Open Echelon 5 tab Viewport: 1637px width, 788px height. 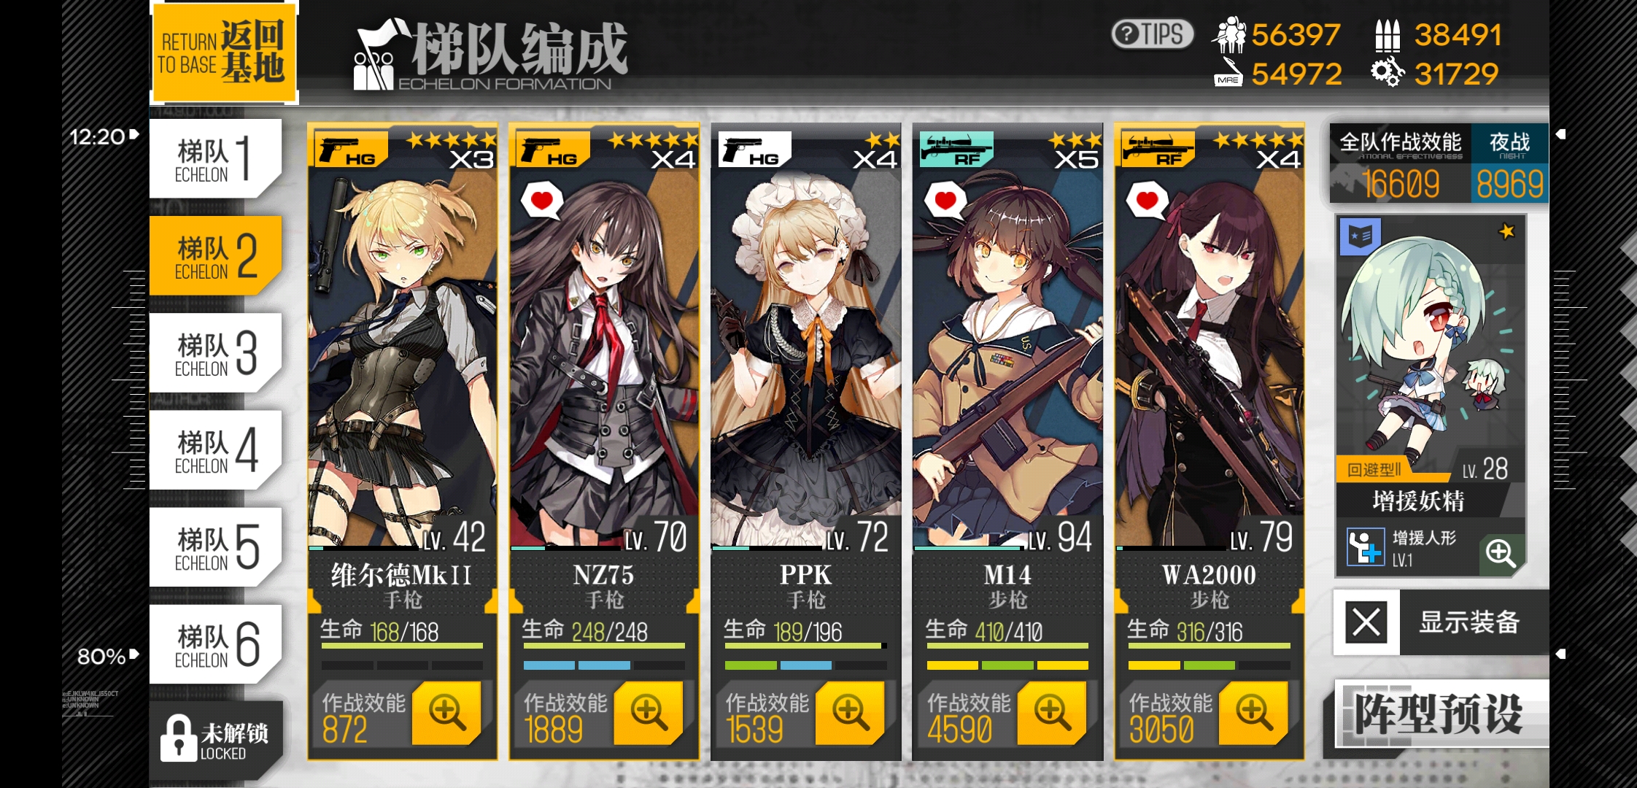[216, 547]
